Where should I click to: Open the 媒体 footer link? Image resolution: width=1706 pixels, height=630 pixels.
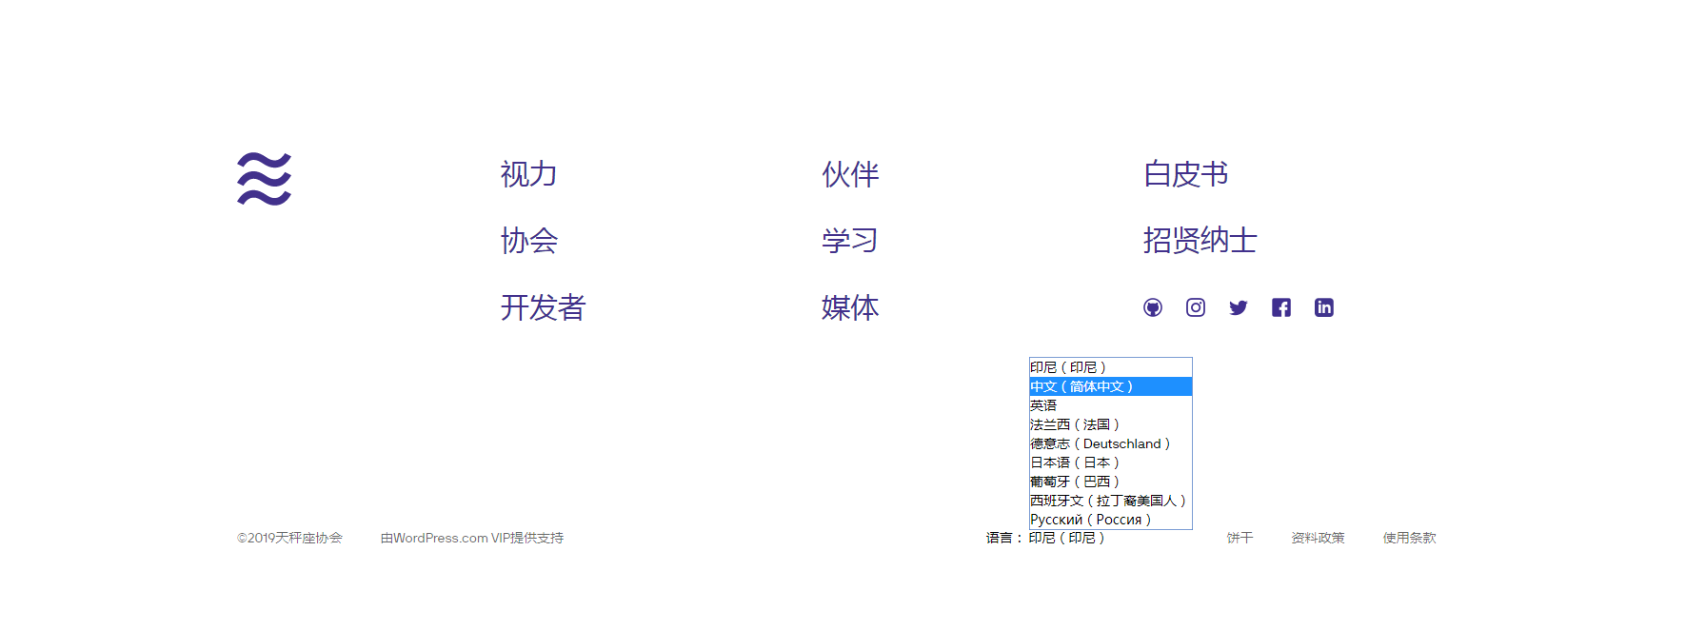point(849,307)
